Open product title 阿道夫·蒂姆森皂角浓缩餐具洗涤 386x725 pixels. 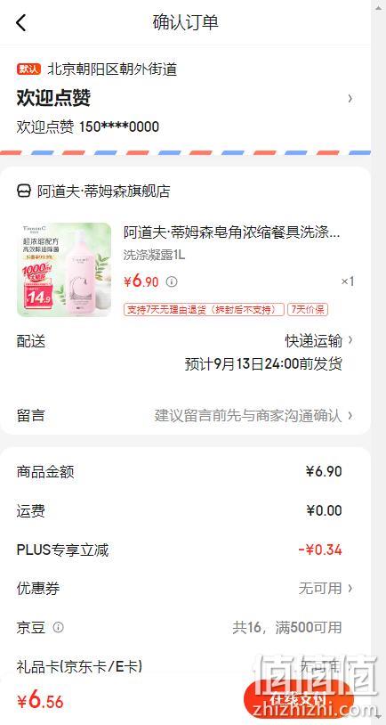[232, 232]
